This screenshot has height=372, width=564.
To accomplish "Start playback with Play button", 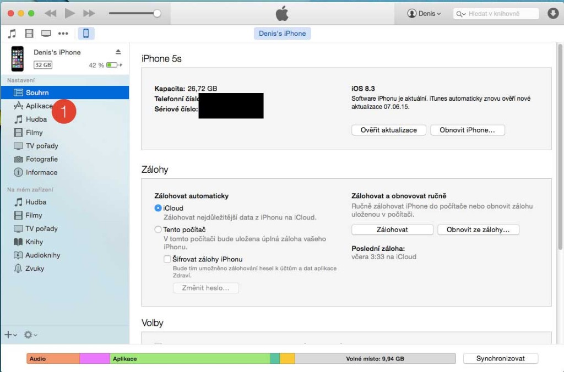I will pyautogui.click(x=69, y=13).
